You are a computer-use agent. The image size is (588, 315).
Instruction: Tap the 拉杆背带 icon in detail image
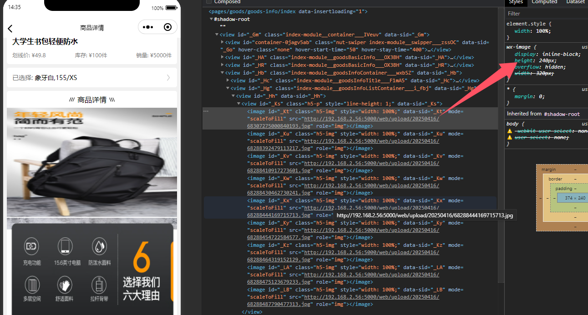99,285
